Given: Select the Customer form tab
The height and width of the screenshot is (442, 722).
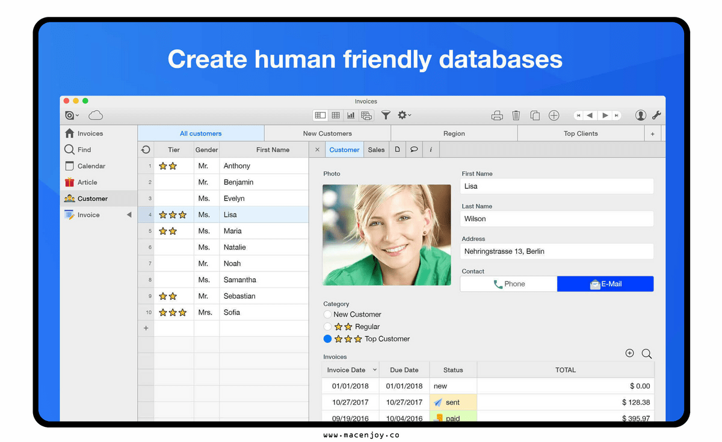Looking at the screenshot, I should pos(345,150).
